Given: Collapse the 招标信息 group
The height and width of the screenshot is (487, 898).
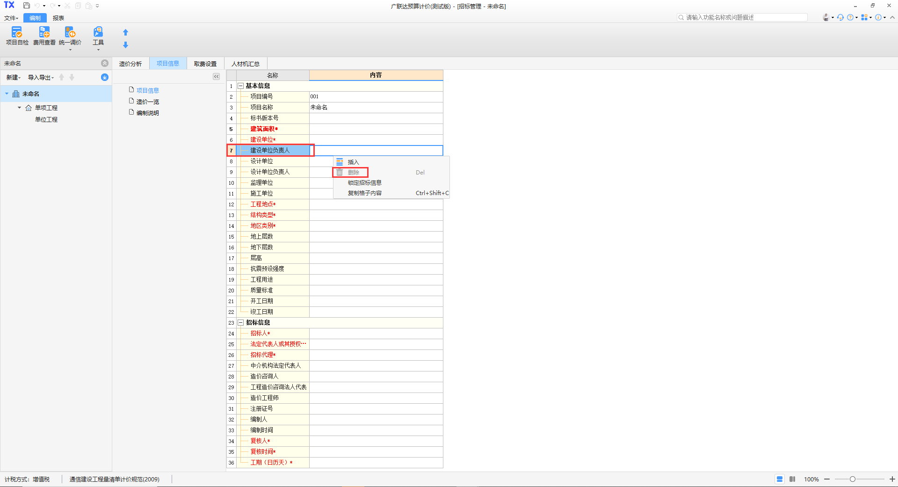Looking at the screenshot, I should pos(241,323).
